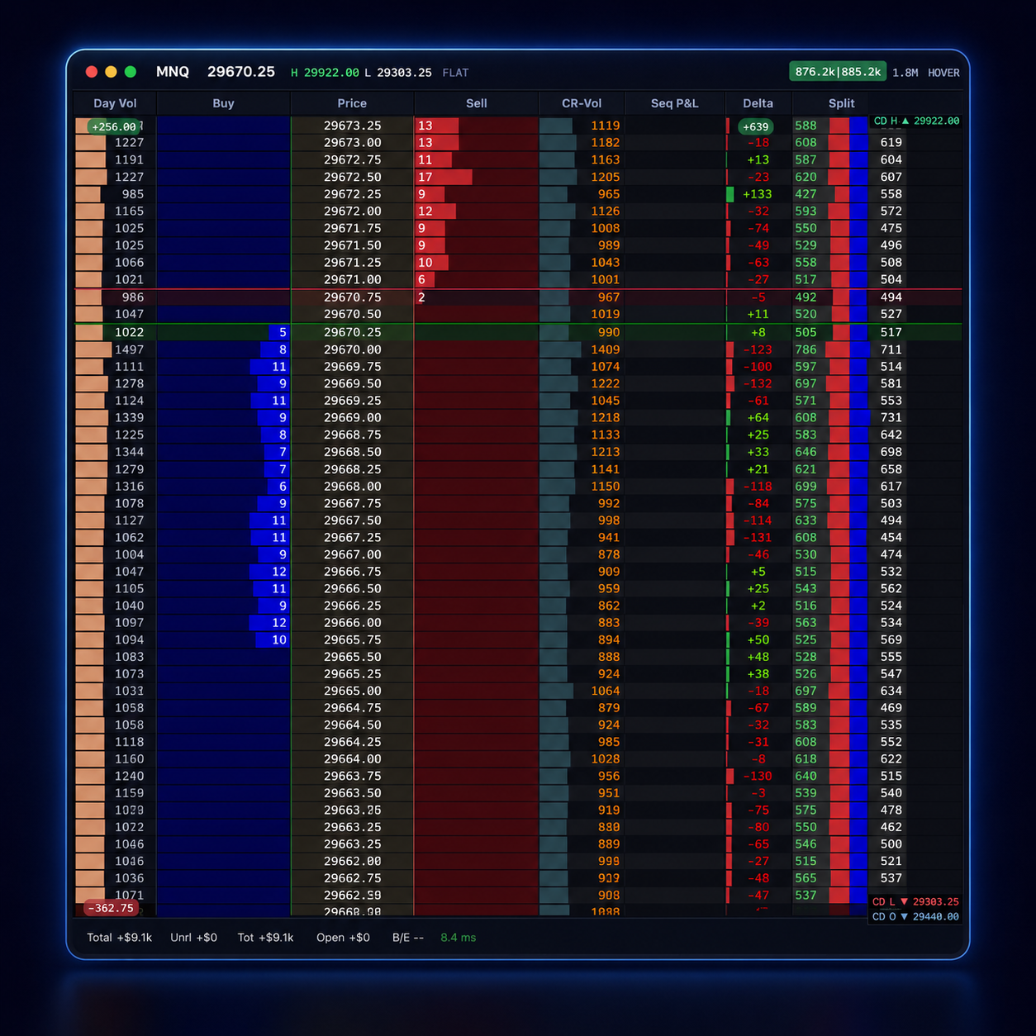Click the Delta column header
1036x1036 pixels.
[x=758, y=103]
